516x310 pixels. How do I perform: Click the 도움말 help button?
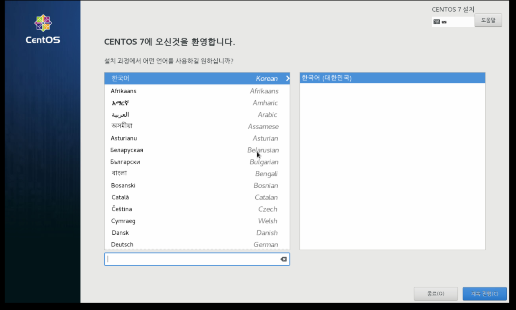pyautogui.click(x=488, y=20)
